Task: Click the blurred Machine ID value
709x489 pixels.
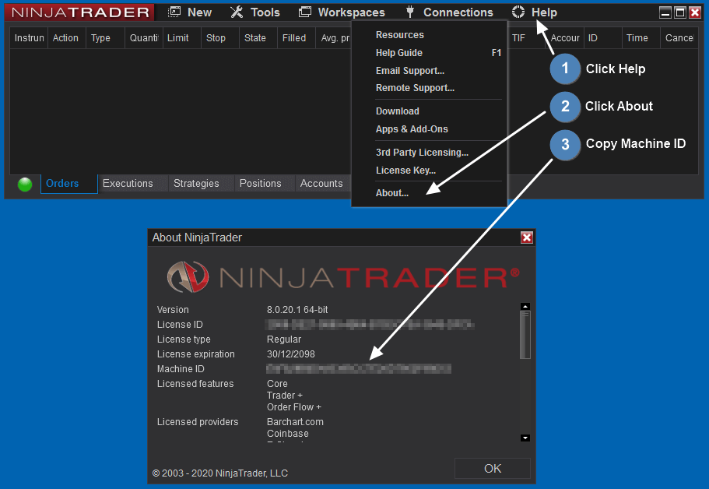Action: point(359,368)
